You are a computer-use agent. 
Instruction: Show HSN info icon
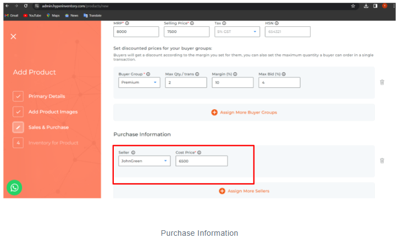click(x=277, y=23)
